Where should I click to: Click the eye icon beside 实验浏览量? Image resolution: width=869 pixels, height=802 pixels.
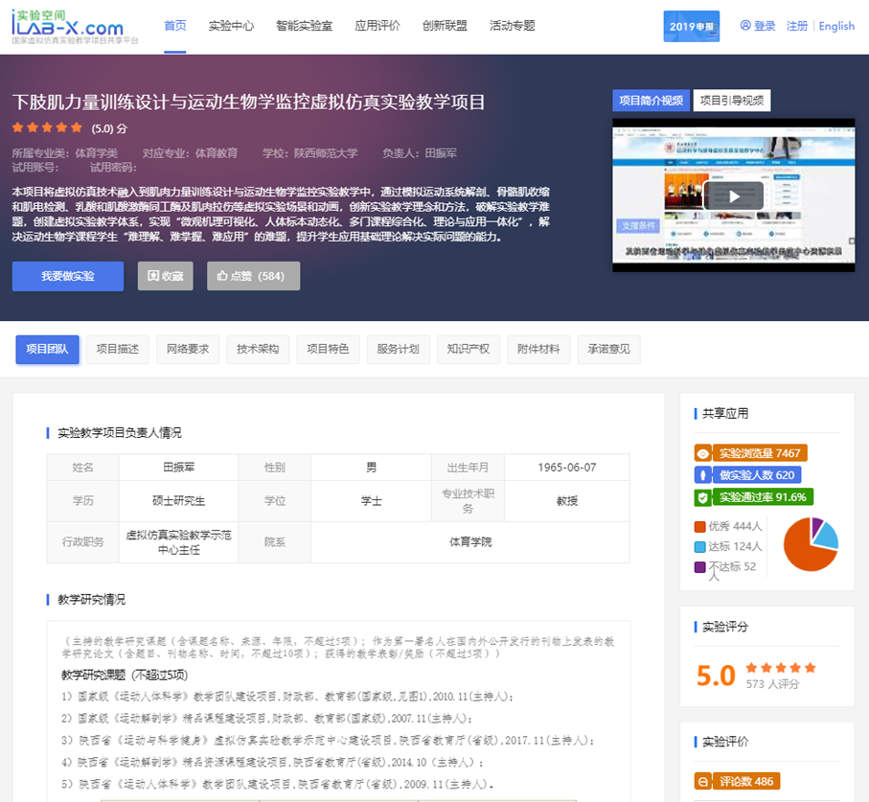click(703, 453)
